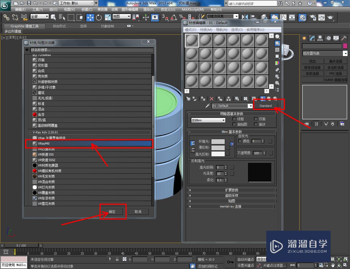Click the quick Render Production teapot icon
Image resolution: width=350 pixels, height=269 pixels.
(x=331, y=17)
